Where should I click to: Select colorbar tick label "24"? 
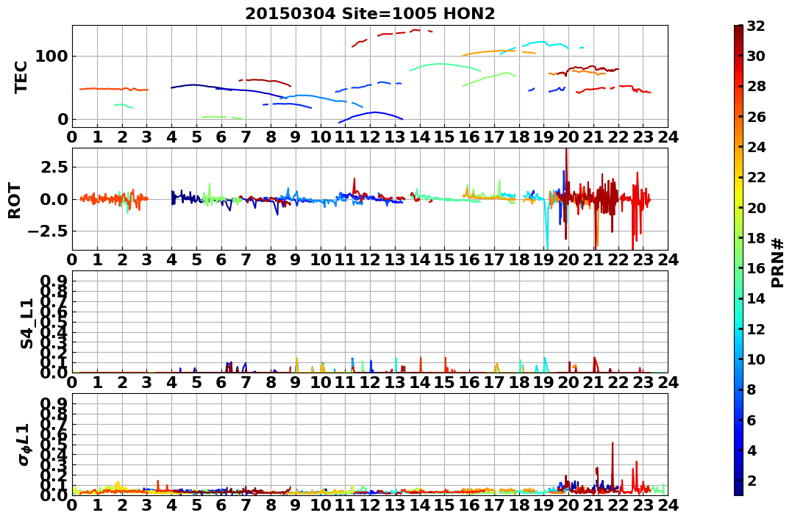pos(756,147)
